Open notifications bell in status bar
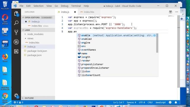190x107 pixels. [x=176, y=102]
